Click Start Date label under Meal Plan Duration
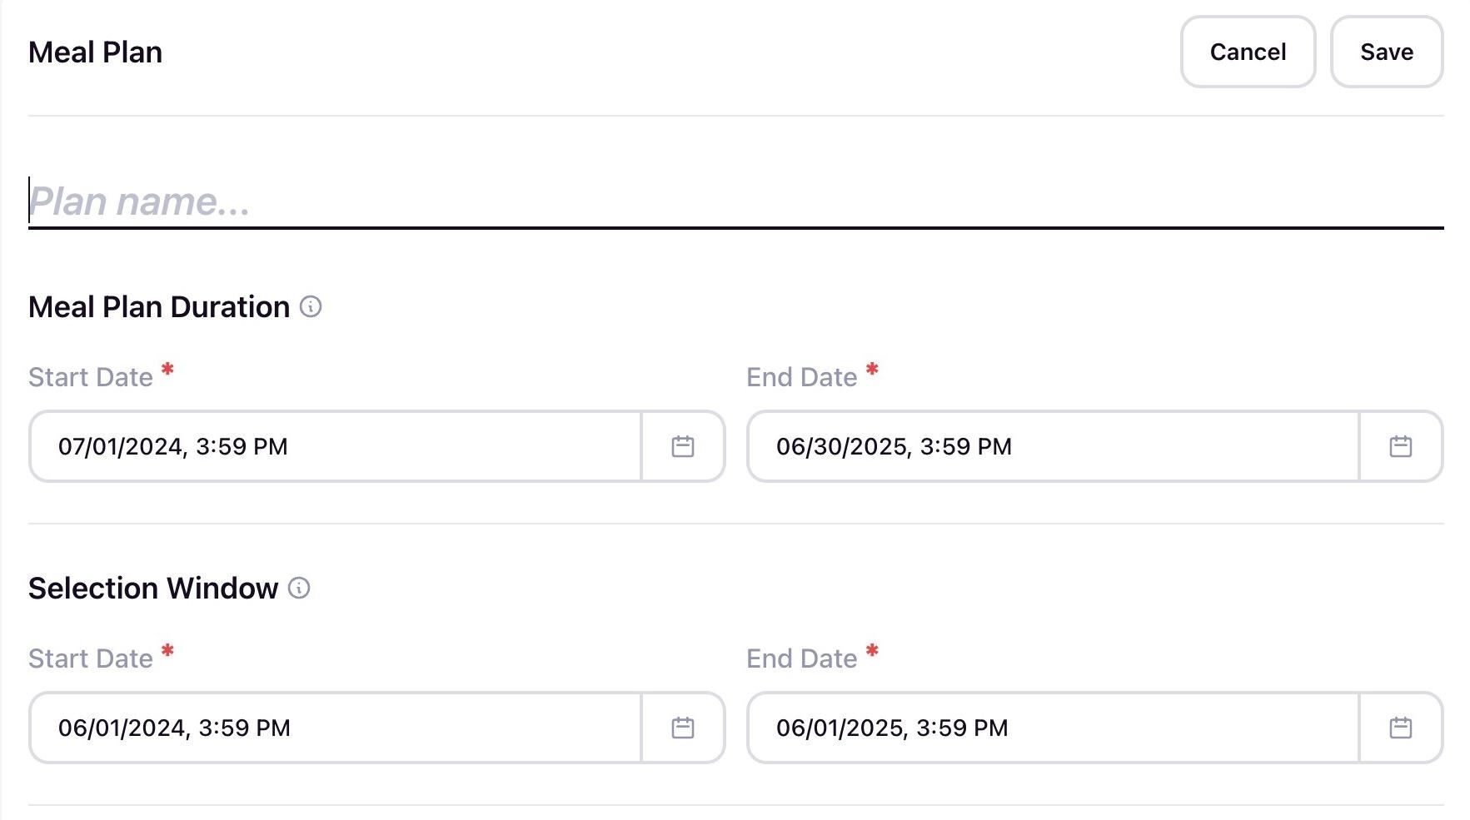This screenshot has height=820, width=1470. click(x=91, y=377)
